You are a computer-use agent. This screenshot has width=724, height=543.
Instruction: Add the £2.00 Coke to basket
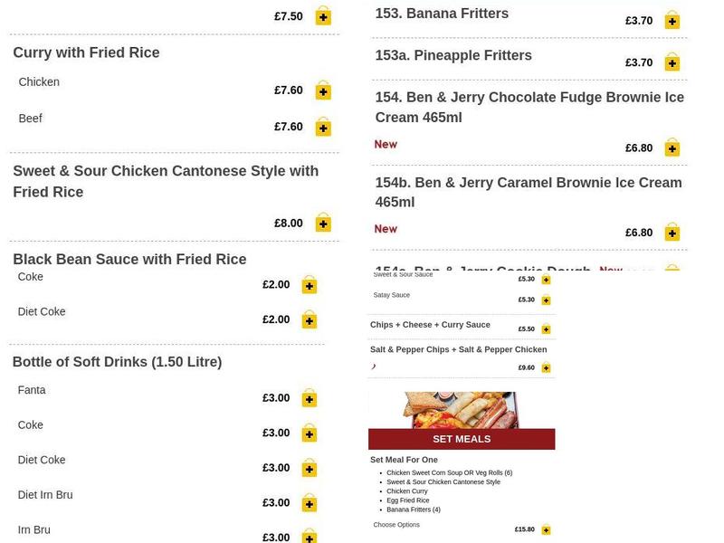coord(310,285)
